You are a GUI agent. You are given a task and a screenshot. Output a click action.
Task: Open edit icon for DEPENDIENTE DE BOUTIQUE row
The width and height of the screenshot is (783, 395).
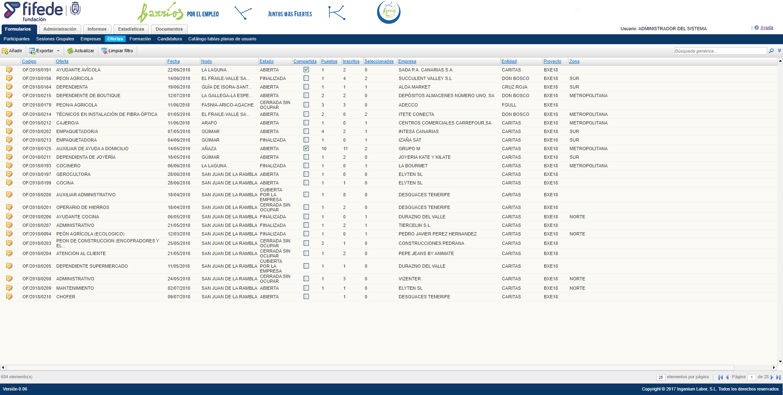[9, 95]
